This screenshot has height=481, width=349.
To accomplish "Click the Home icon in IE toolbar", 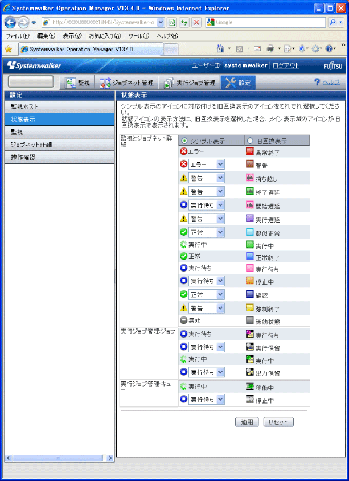I will [220, 48].
